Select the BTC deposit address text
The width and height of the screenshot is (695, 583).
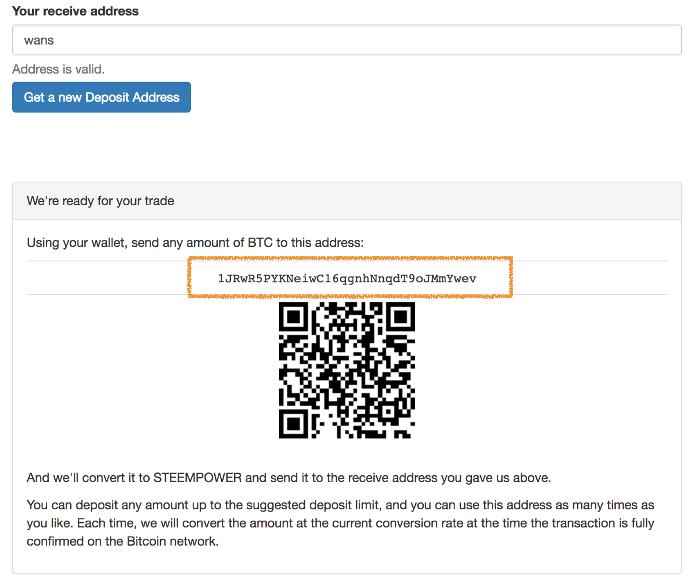(347, 278)
